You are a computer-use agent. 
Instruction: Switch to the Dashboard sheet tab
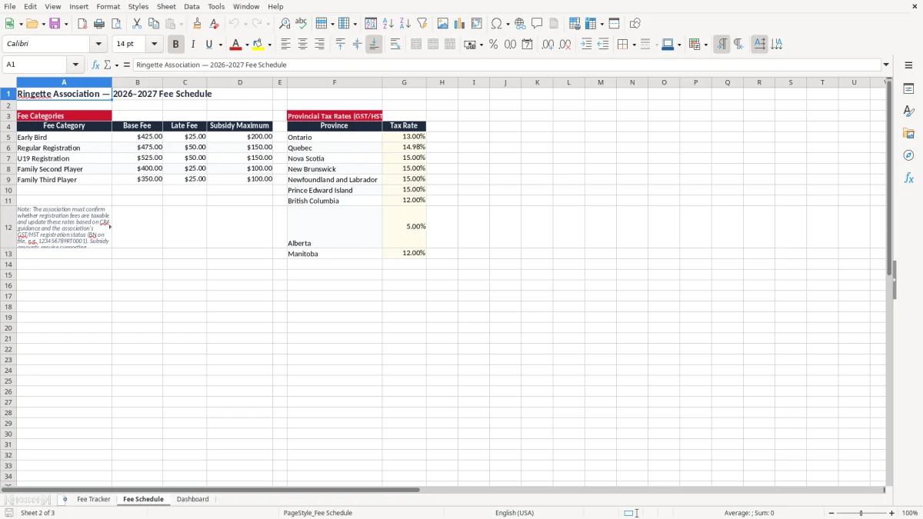click(x=192, y=499)
